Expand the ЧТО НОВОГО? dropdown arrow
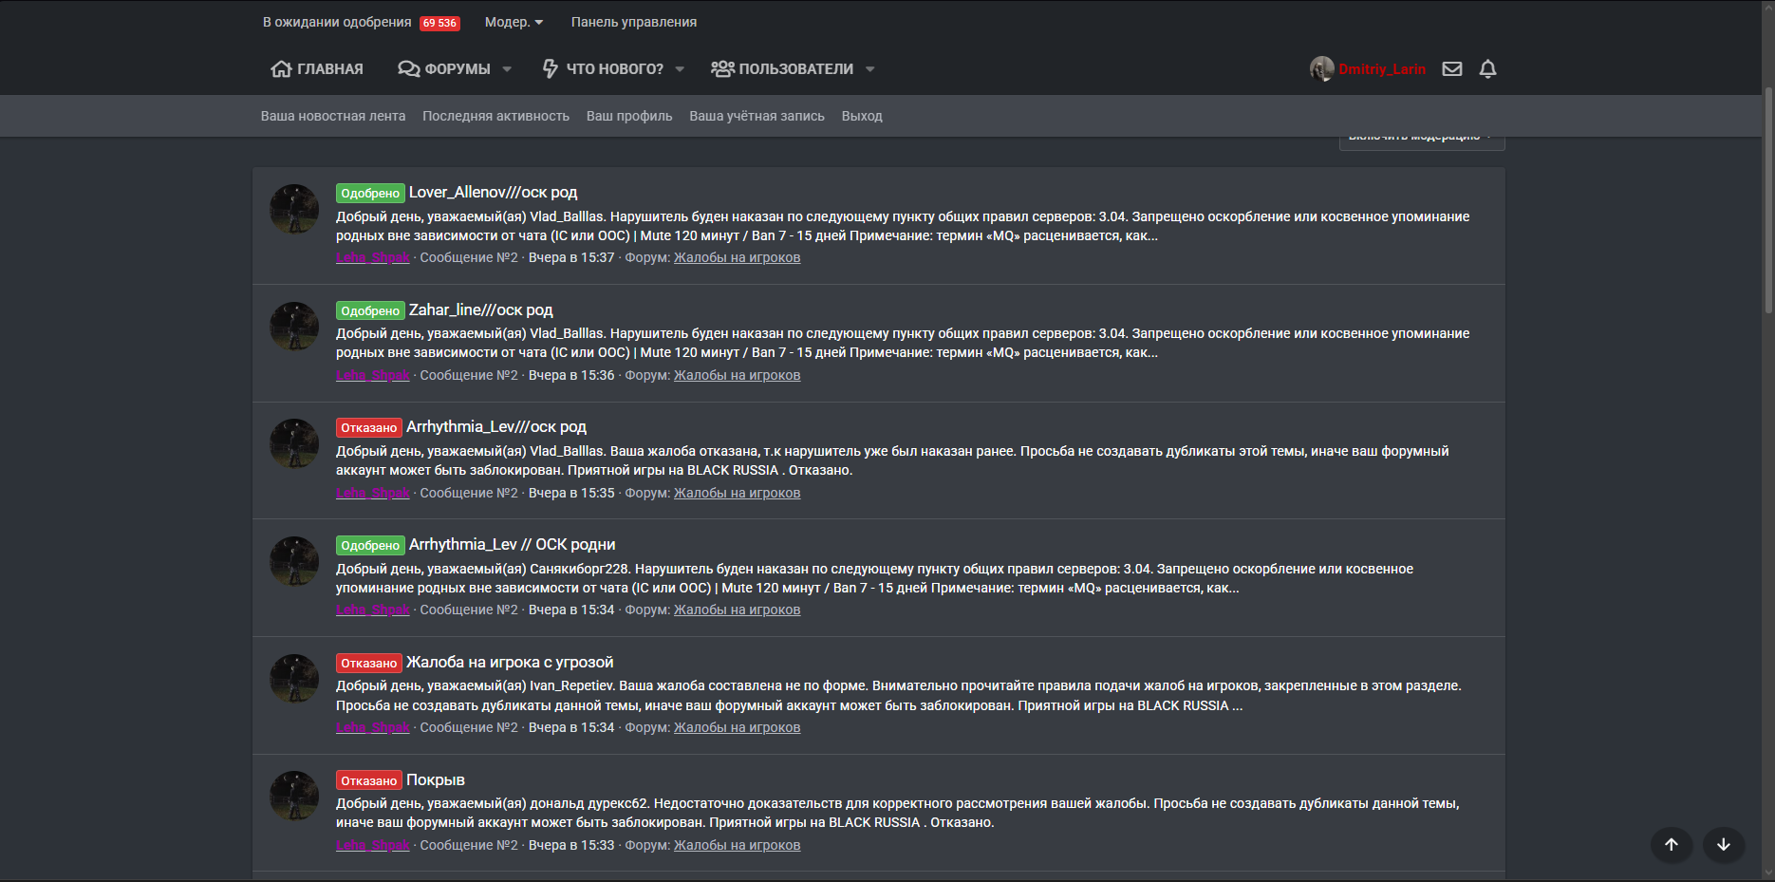1775x882 pixels. point(680,69)
